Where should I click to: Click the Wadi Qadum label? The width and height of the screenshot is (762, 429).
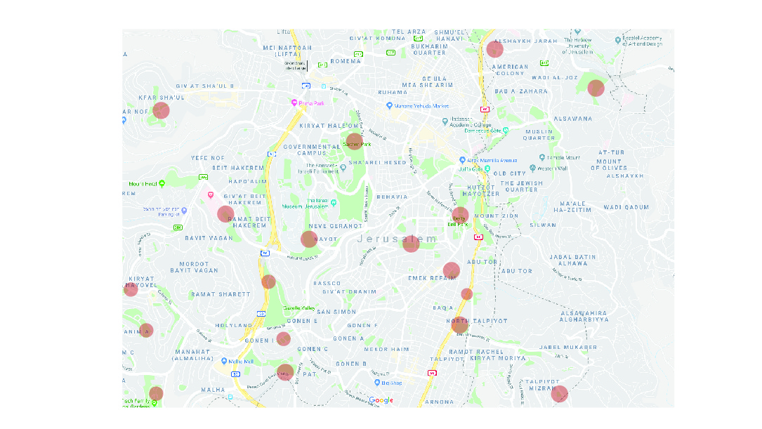[626, 207]
